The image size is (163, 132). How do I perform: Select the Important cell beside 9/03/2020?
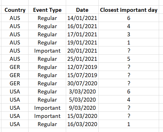[47, 108]
